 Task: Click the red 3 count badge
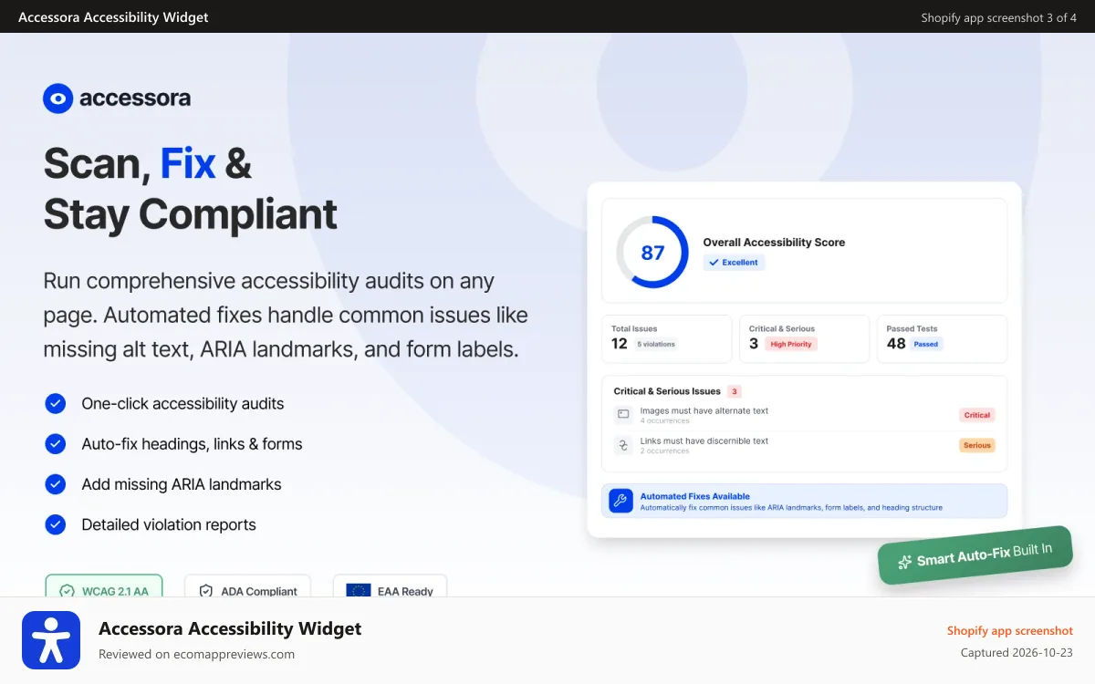pos(735,391)
